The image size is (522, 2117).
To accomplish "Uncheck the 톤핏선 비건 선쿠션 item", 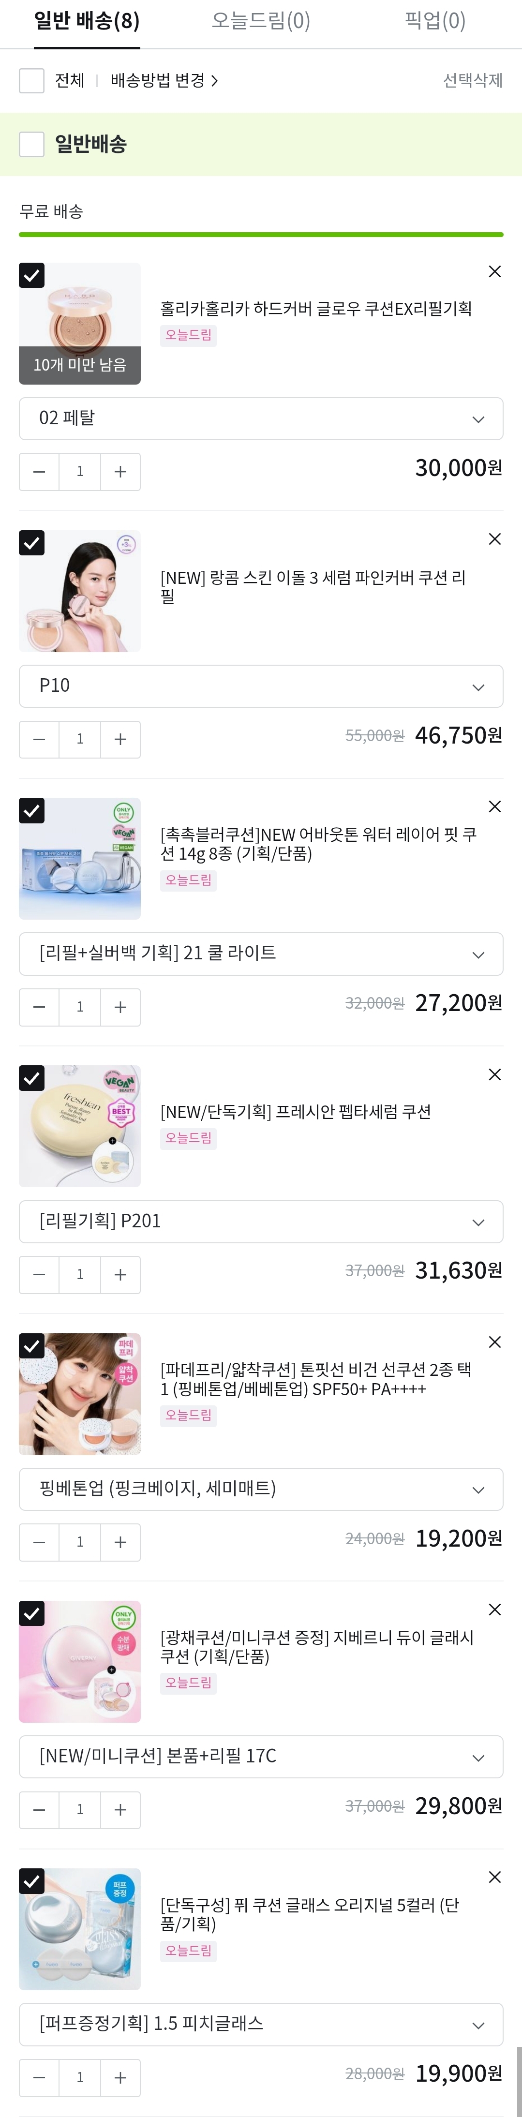I will click(31, 1345).
